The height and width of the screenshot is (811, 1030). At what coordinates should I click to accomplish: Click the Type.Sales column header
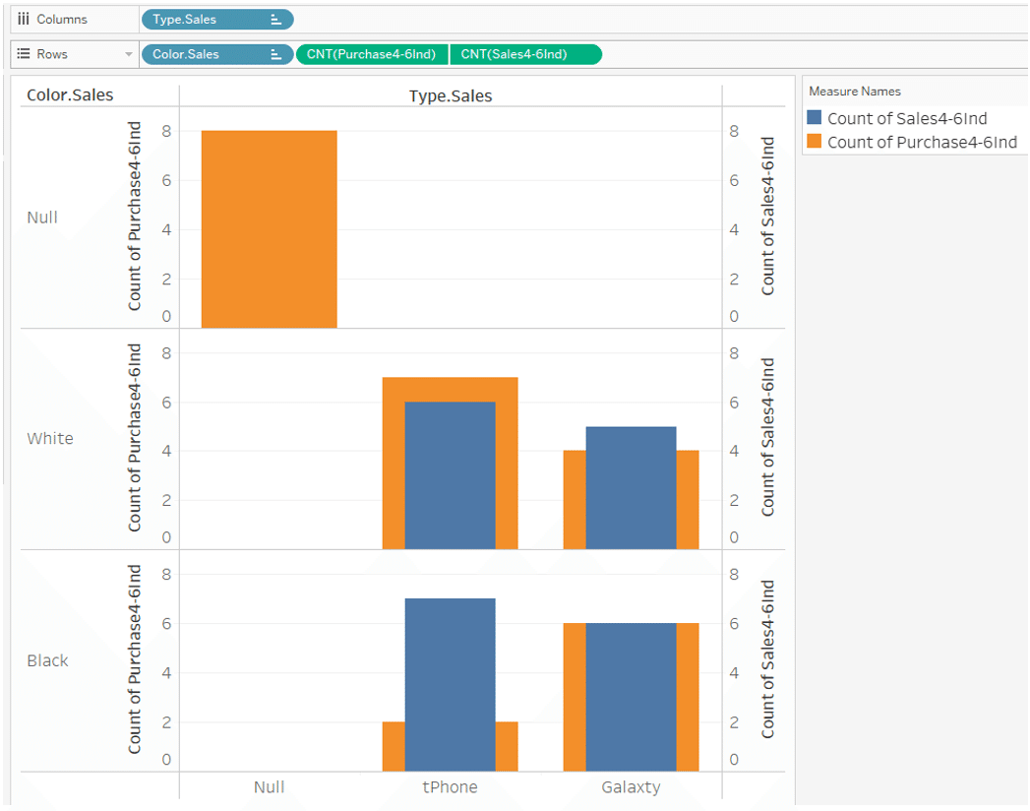(x=451, y=95)
